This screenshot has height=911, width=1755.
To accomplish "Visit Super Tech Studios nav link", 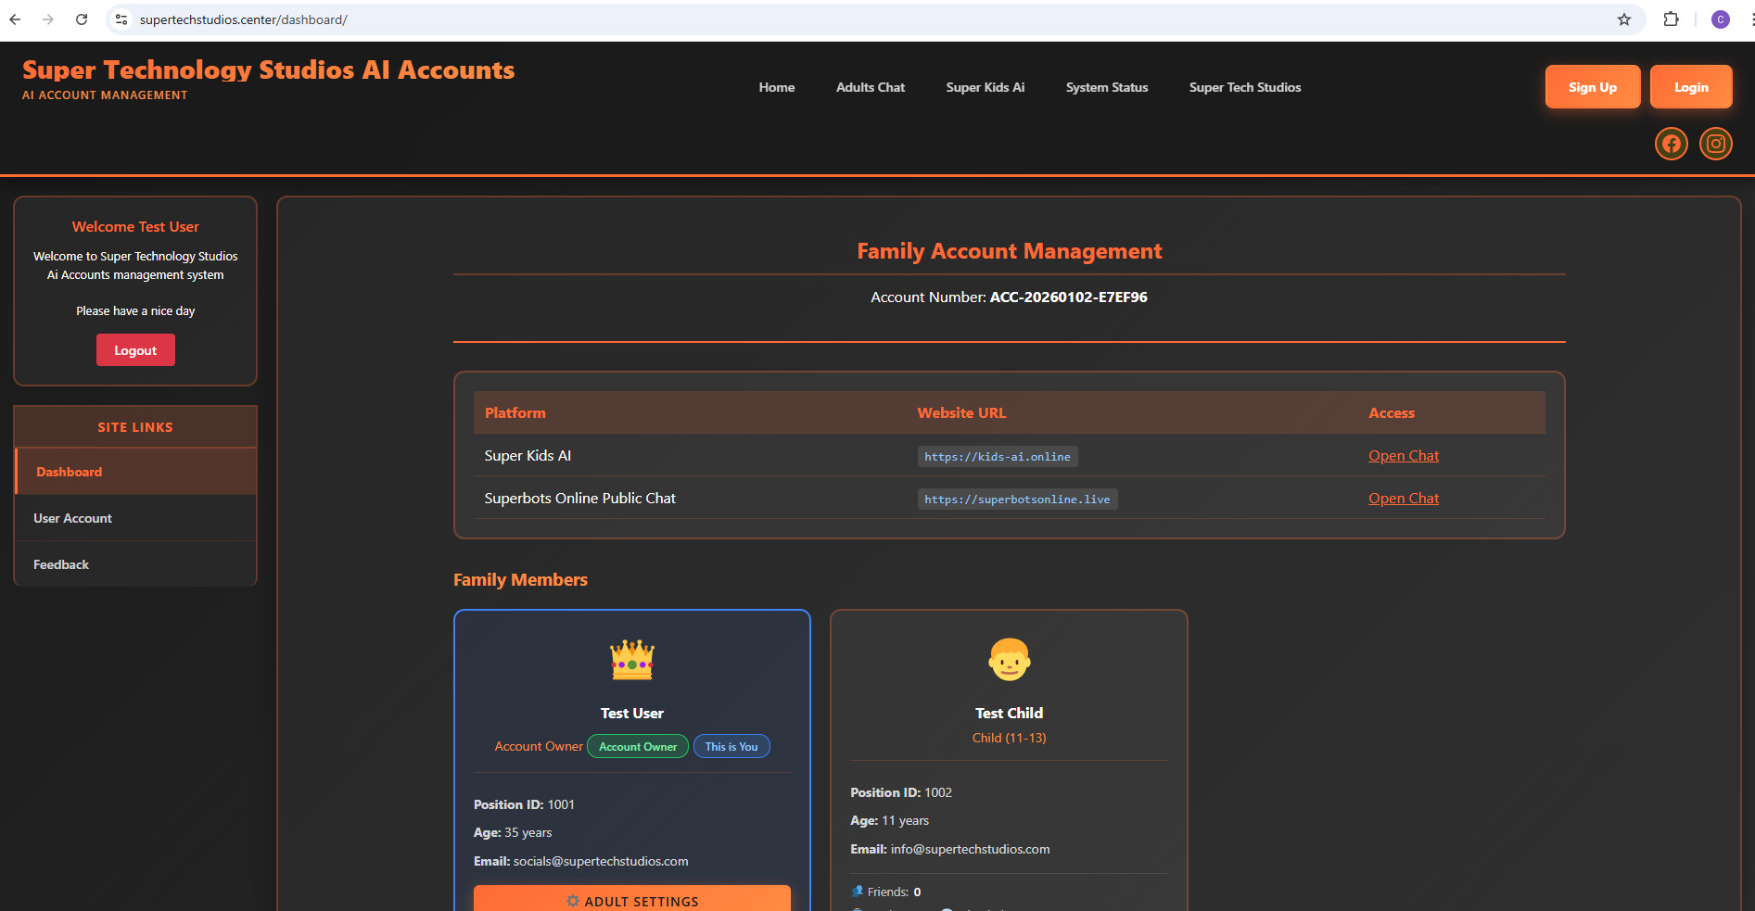I will point(1245,87).
